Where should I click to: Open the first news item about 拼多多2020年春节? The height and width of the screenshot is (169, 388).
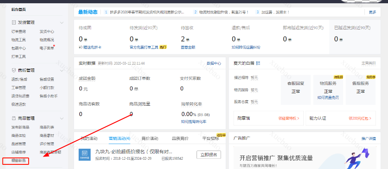pos(147,12)
